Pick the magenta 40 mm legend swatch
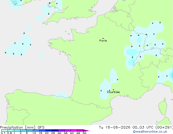This screenshot has height=134, width=173. (74, 130)
